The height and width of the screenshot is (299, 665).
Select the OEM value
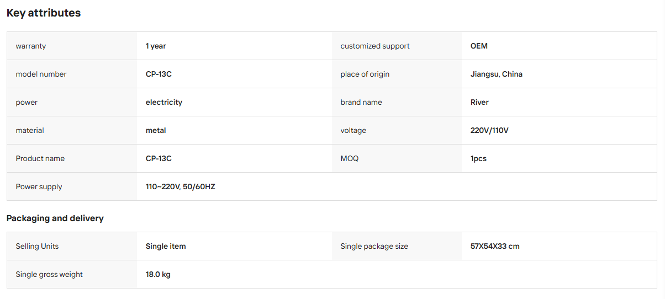(x=479, y=46)
